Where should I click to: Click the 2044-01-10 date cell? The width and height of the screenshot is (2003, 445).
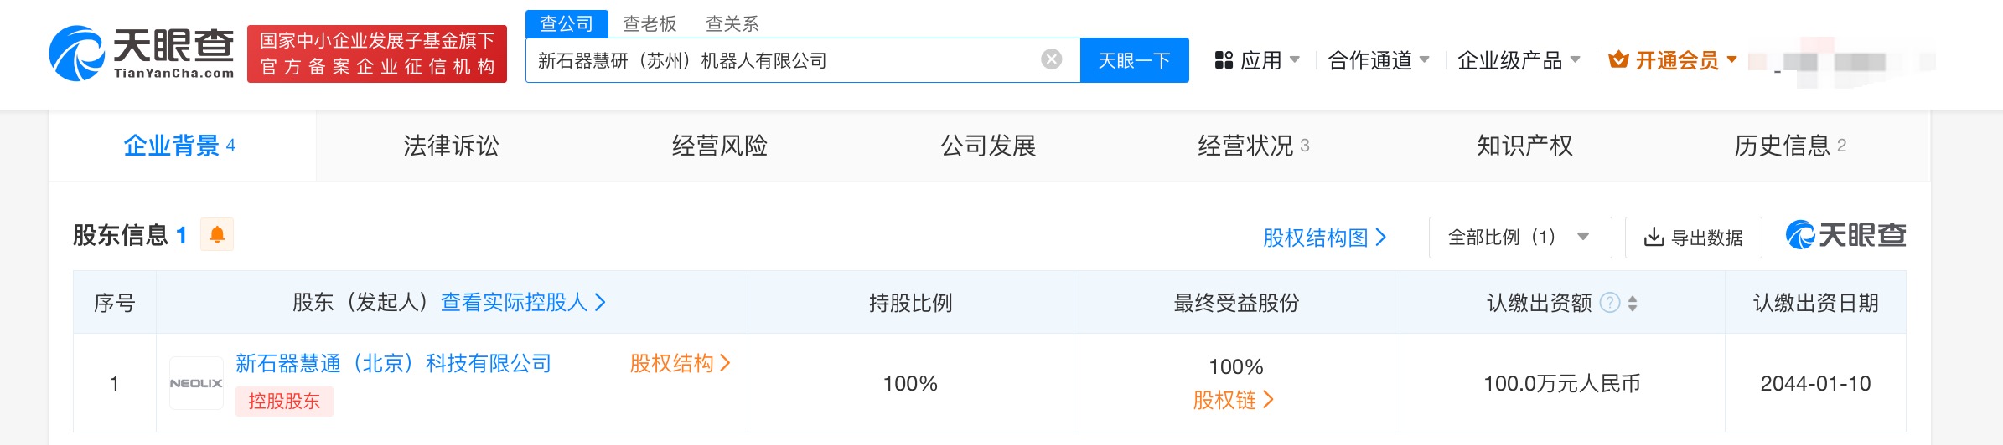click(x=1815, y=384)
